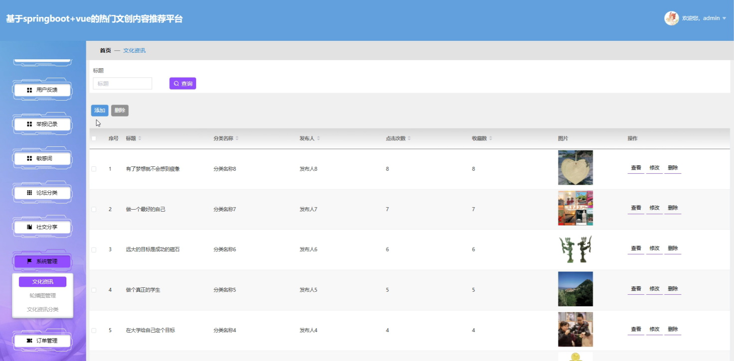Sort by 分类名称 column arrows
Image resolution: width=734 pixels, height=361 pixels.
click(237, 138)
